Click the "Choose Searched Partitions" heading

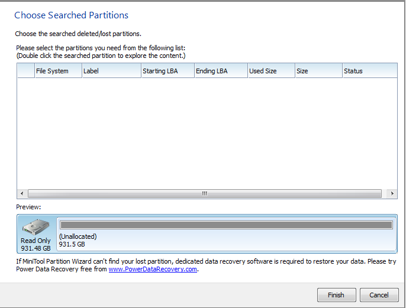point(71,15)
